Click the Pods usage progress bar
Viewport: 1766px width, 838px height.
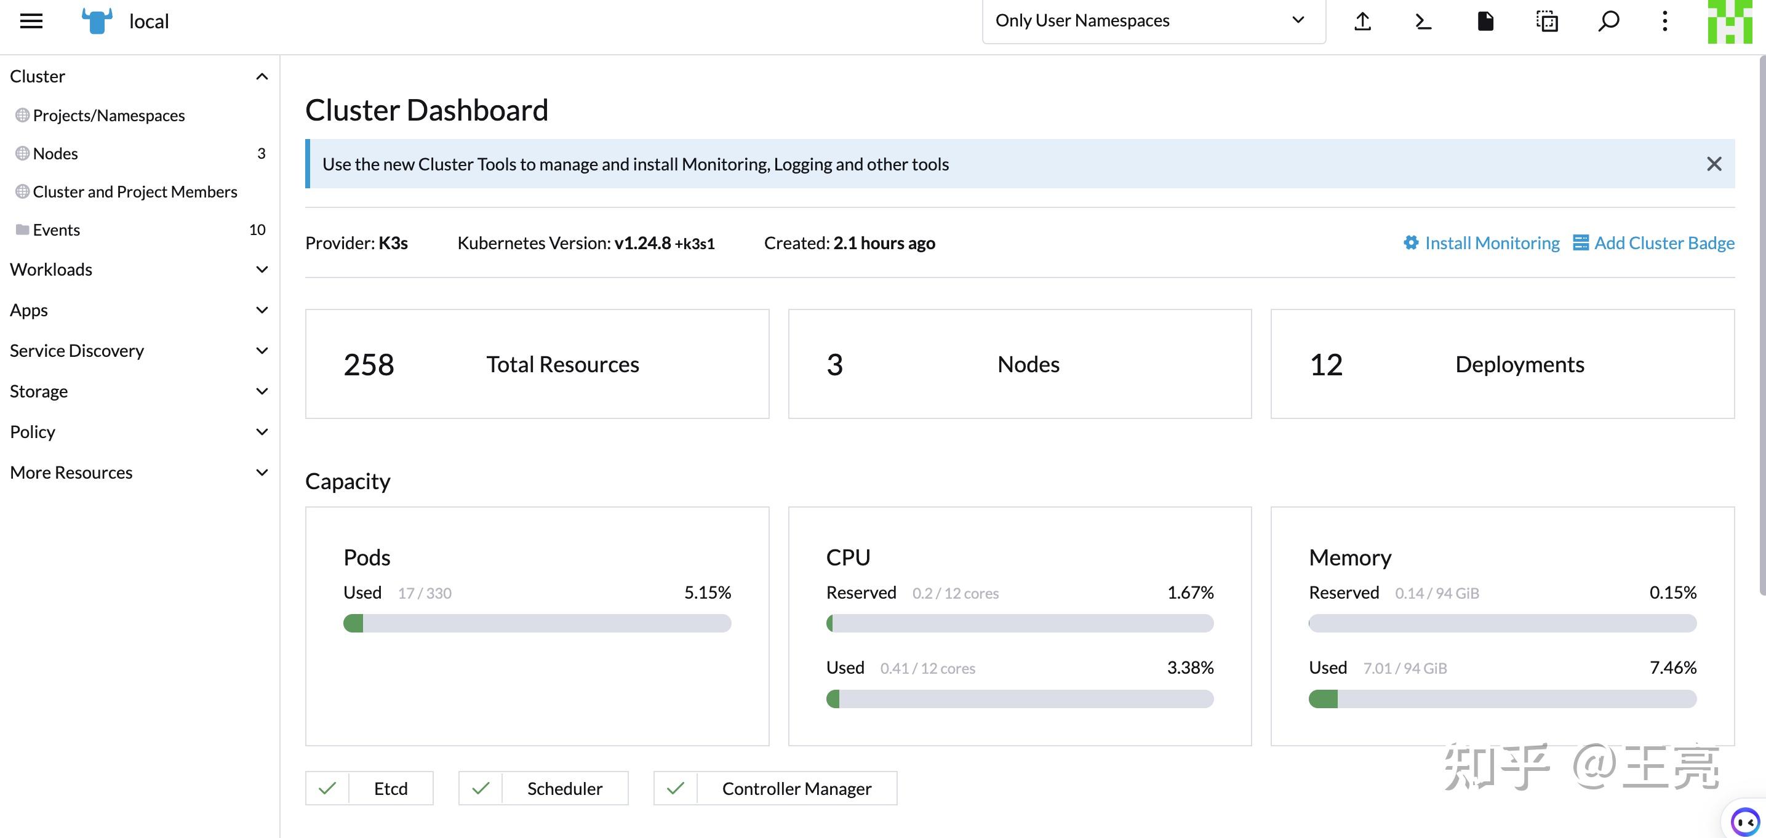pyautogui.click(x=537, y=623)
